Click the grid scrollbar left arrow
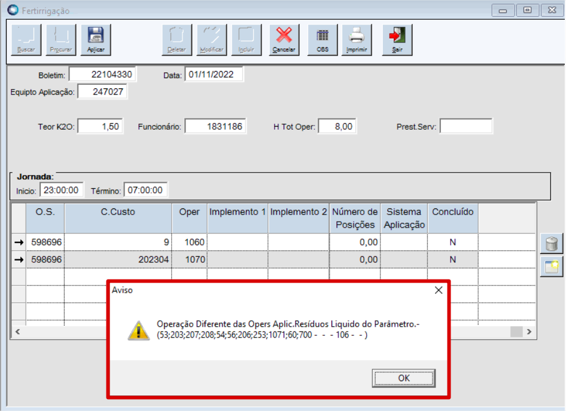This screenshot has width=566, height=411. click(x=18, y=332)
